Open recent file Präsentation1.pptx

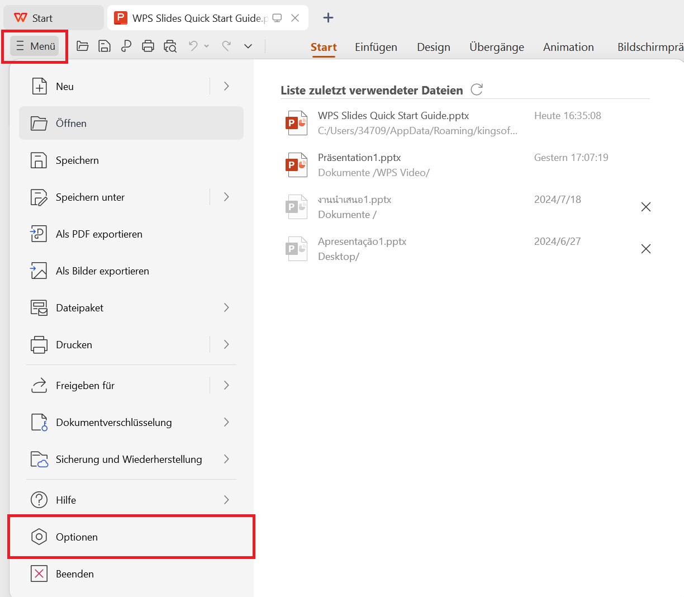(x=359, y=158)
